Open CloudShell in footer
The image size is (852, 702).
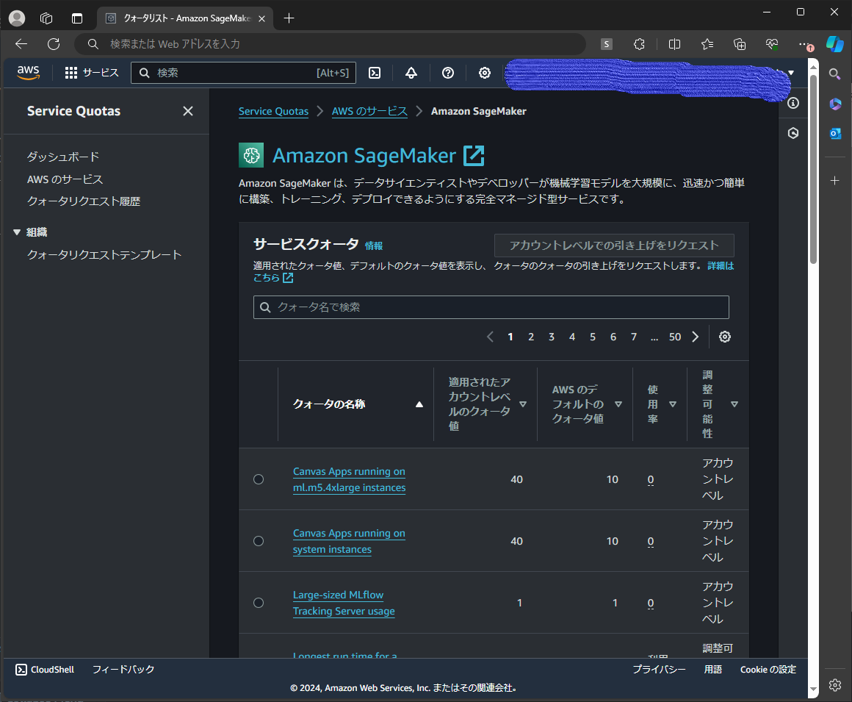pos(45,670)
